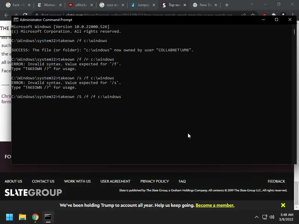The width and height of the screenshot is (299, 224).
Task: Click the Command Prompt taskbar icon
Action: click(48, 217)
